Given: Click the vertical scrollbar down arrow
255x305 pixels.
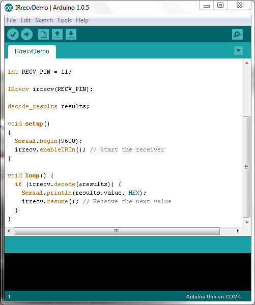Looking at the screenshot, I should [247, 222].
